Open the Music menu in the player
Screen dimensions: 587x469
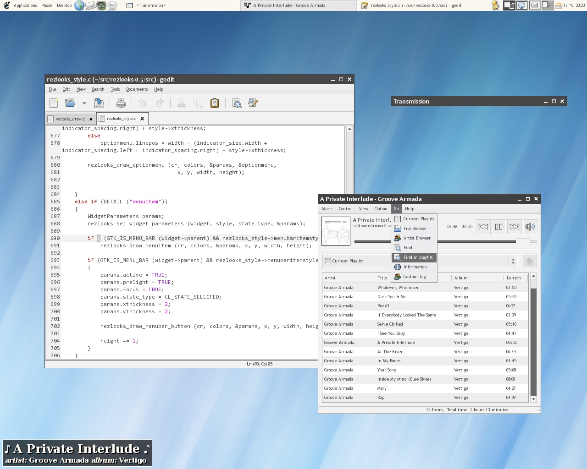[327, 209]
